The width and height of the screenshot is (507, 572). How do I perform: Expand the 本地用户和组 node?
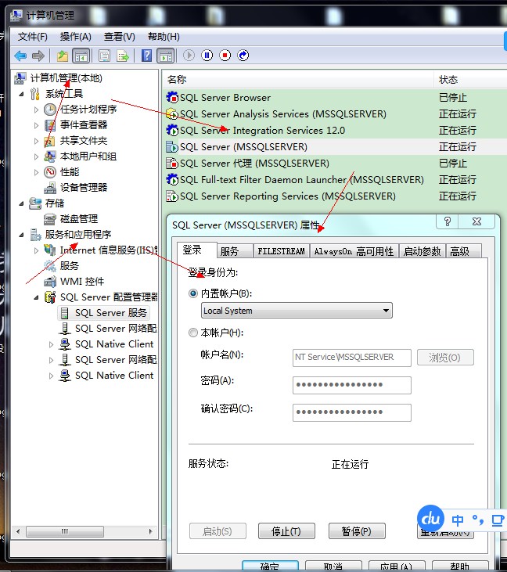point(36,156)
